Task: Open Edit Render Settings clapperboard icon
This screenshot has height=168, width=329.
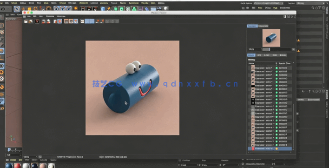Action: point(95,9)
